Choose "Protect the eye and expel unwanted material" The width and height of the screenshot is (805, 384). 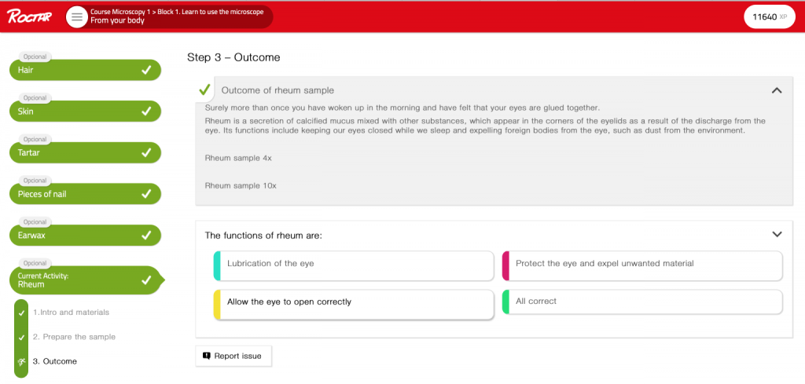pyautogui.click(x=642, y=265)
